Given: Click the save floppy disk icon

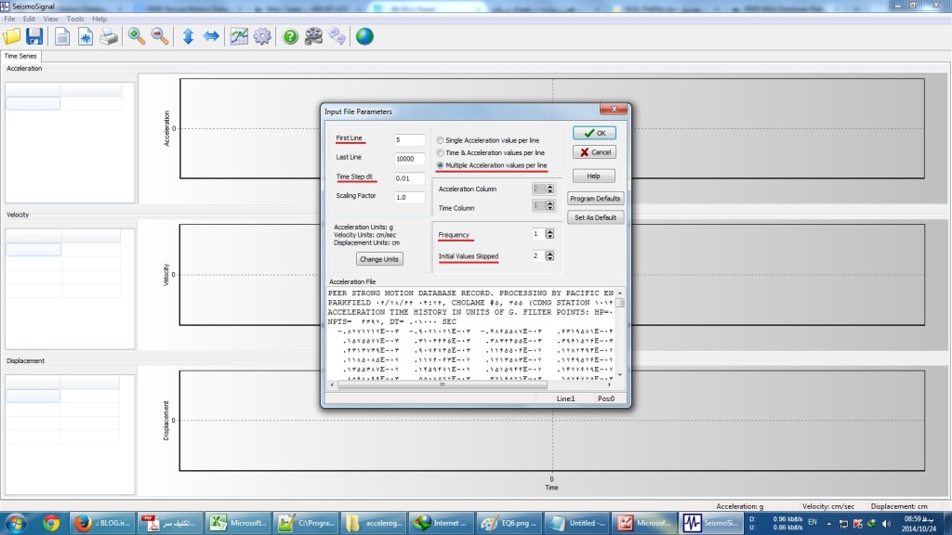Looking at the screenshot, I should pos(34,36).
